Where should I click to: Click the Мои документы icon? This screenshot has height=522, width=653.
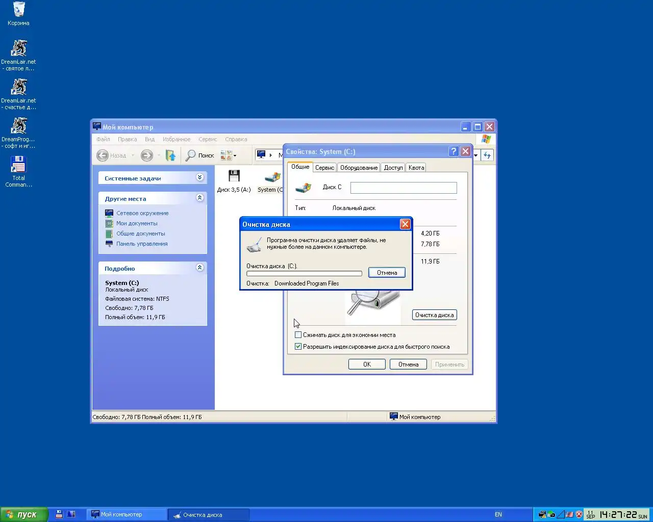109,223
